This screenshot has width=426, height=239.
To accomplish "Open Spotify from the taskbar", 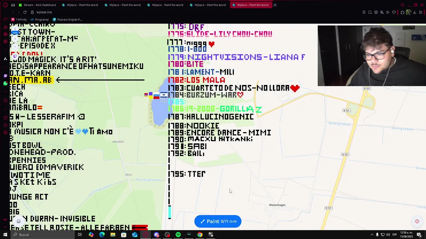I will pyautogui.click(x=178, y=235).
